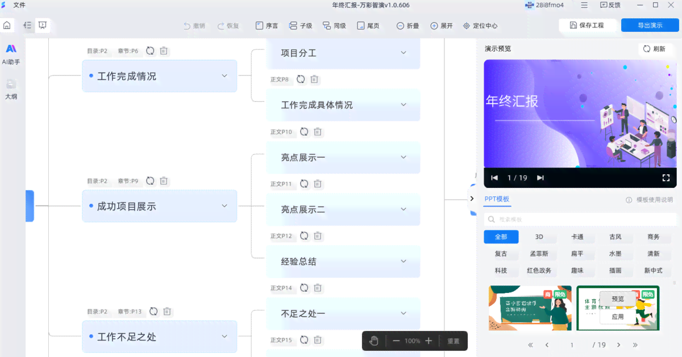Filter templates by 科技
This screenshot has height=357, width=682.
pyautogui.click(x=501, y=271)
